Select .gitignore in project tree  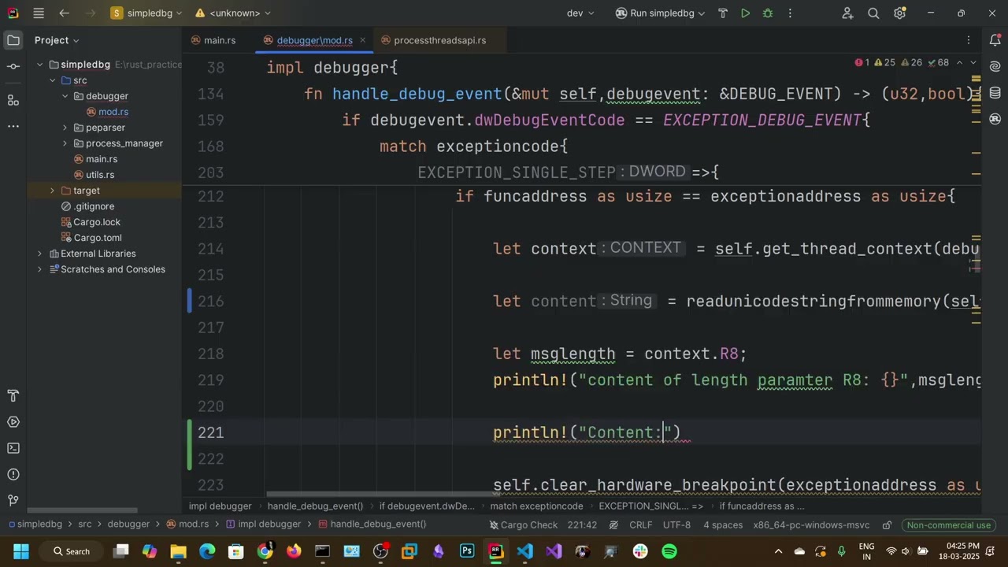click(x=94, y=206)
